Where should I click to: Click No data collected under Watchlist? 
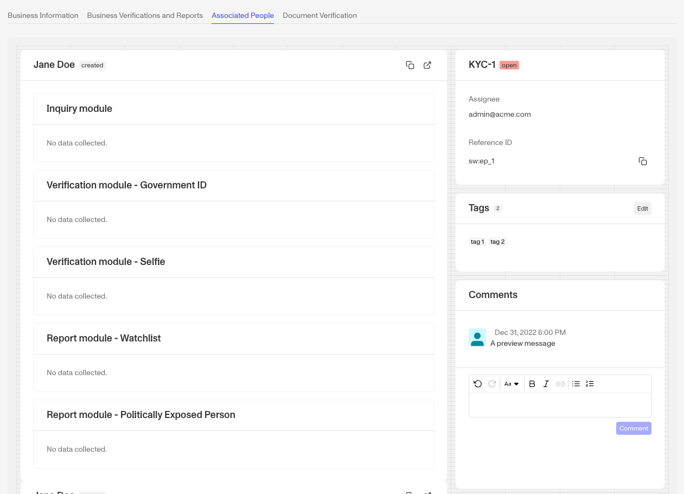pos(76,373)
